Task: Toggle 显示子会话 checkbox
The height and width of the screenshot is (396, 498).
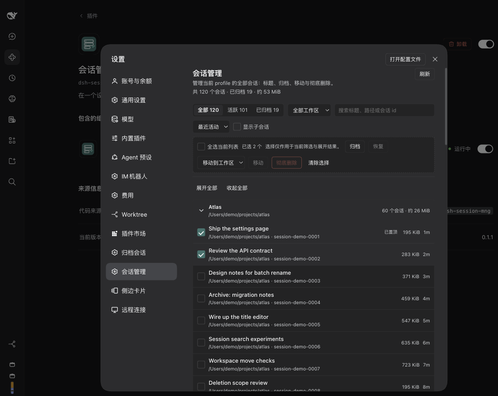Action: (x=237, y=127)
